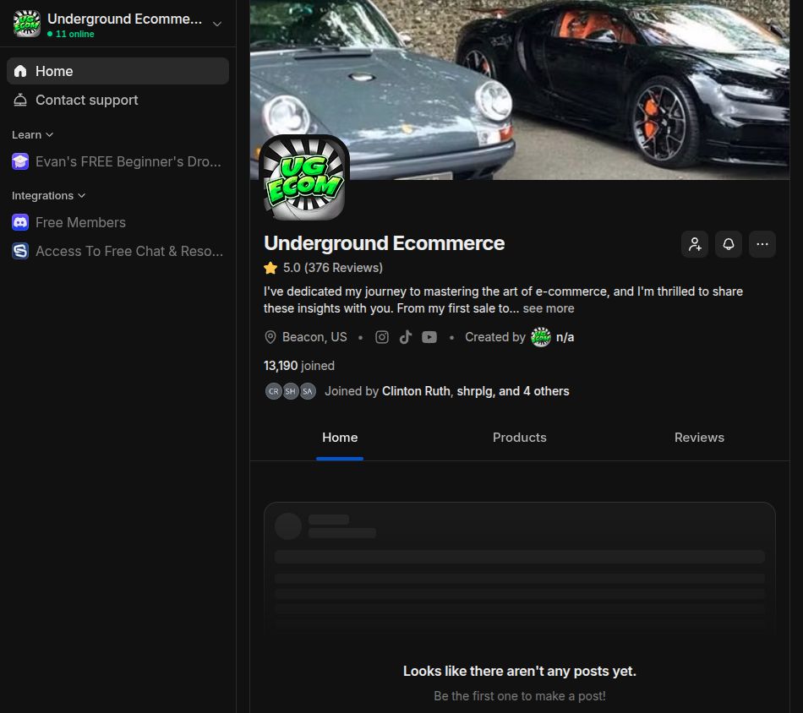
Task: Switch to the Products tab
Action: (519, 438)
